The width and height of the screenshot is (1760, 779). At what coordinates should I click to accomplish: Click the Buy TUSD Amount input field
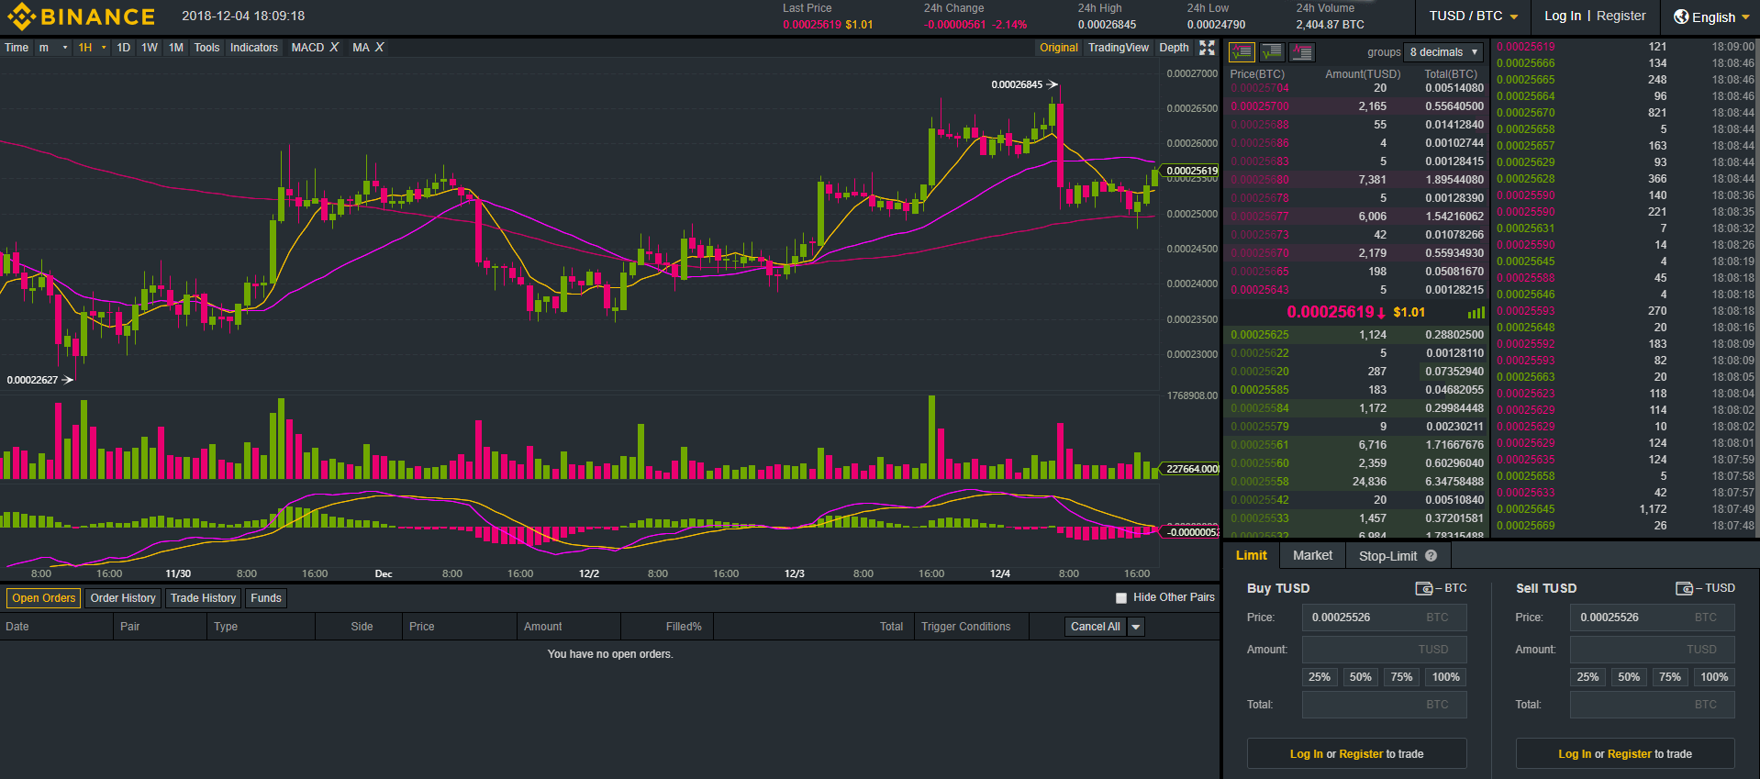pyautogui.click(x=1383, y=650)
